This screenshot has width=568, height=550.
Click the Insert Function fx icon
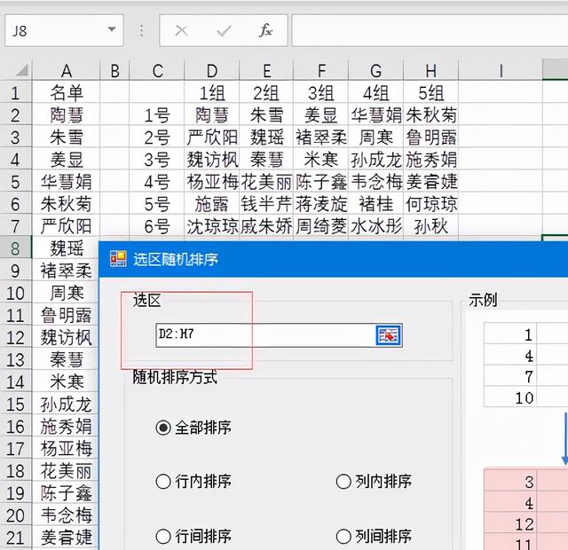click(265, 30)
